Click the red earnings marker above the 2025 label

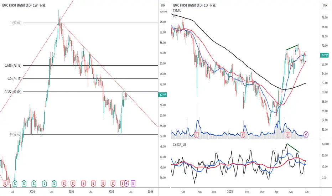113,183
